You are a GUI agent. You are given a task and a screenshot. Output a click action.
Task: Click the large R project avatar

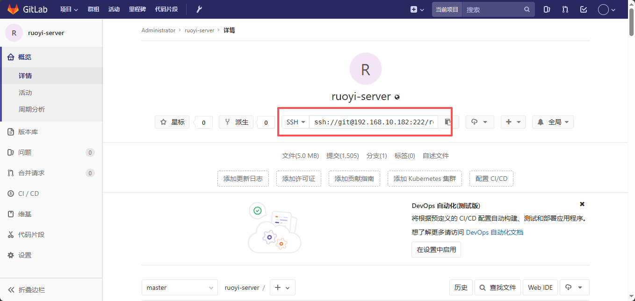[x=366, y=69]
